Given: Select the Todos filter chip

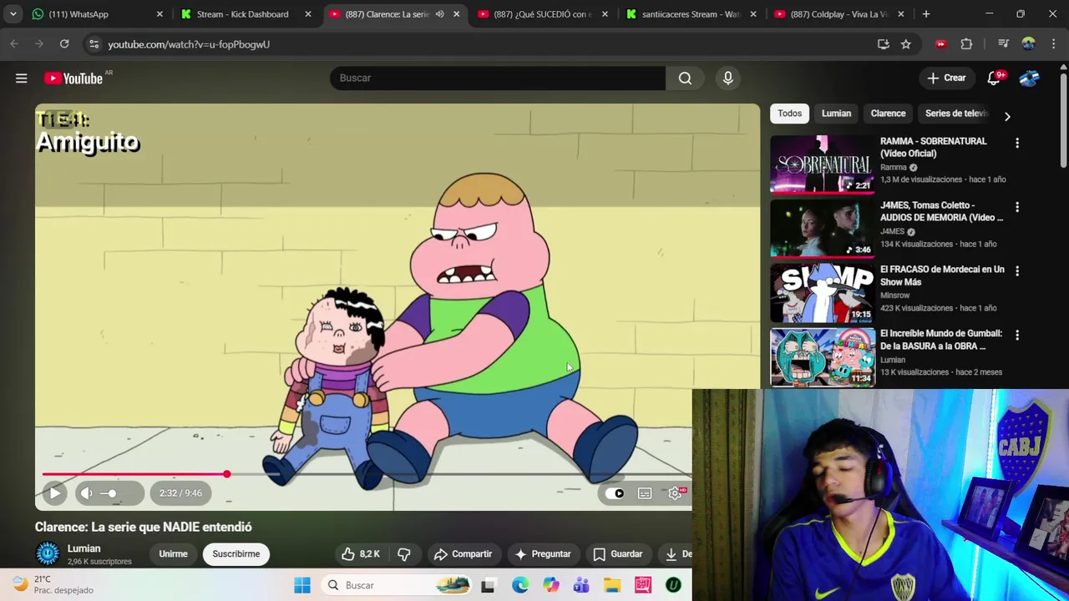Looking at the screenshot, I should (789, 114).
